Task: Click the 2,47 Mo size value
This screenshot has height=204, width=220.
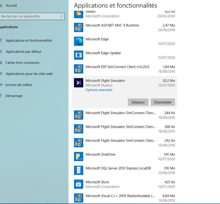Action: click(169, 25)
